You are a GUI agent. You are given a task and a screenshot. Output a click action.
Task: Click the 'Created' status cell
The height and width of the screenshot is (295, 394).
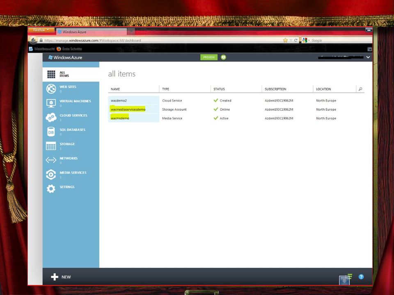pos(222,101)
